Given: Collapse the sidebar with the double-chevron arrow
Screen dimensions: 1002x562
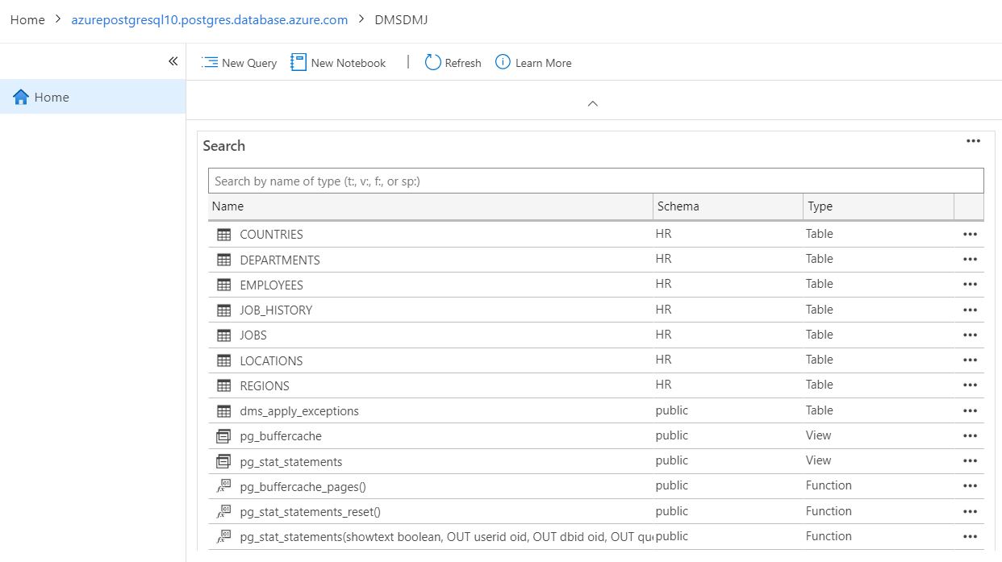Looking at the screenshot, I should [x=173, y=60].
